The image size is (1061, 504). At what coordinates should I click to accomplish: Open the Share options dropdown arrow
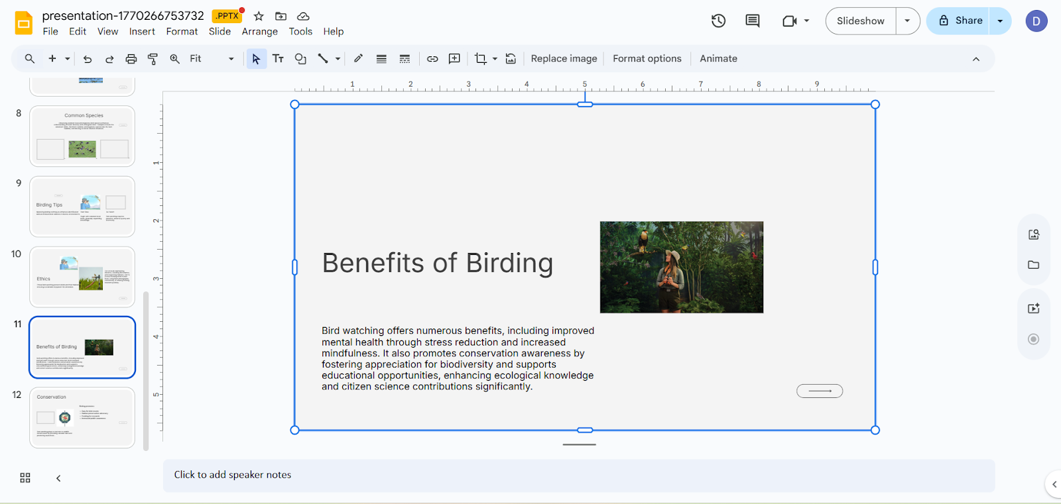coord(1000,21)
